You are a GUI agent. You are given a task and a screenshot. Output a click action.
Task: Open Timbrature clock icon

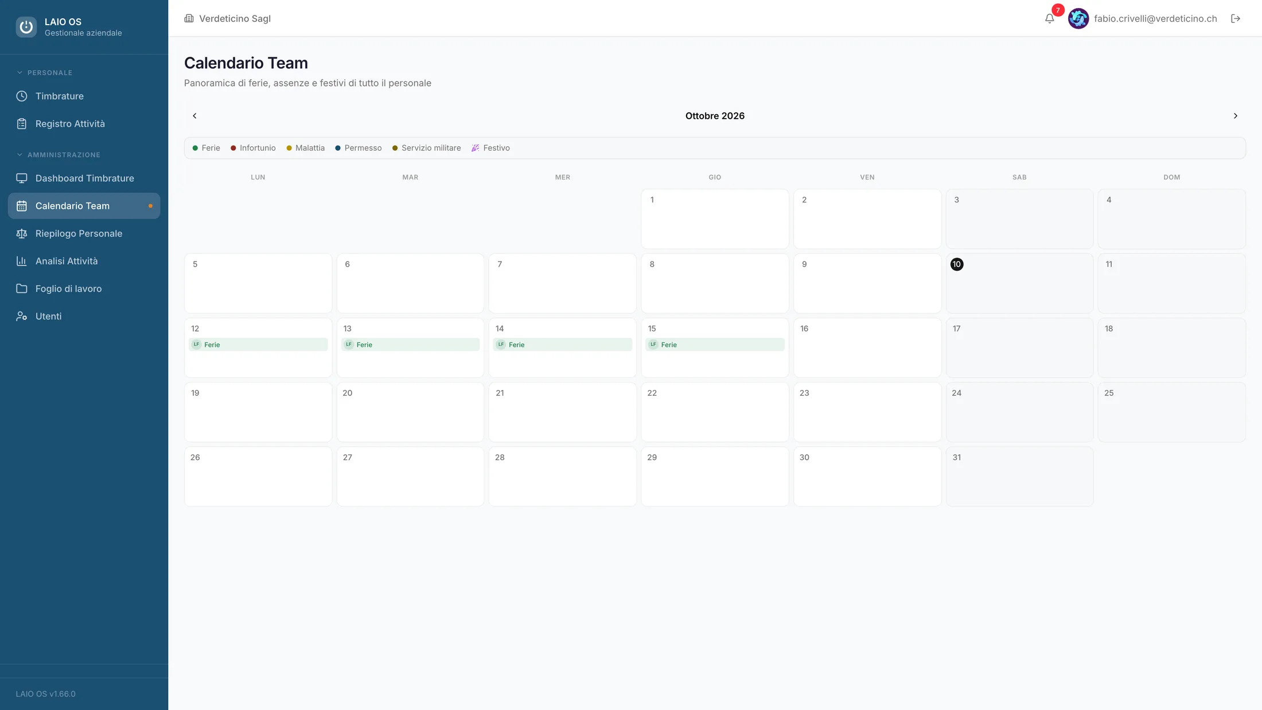(22, 96)
